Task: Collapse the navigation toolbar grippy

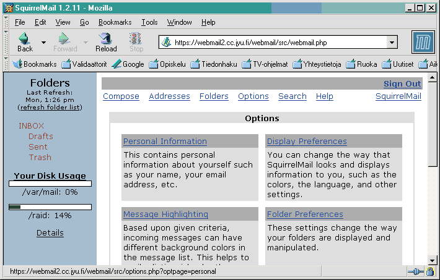Action: pyautogui.click(x=6, y=42)
